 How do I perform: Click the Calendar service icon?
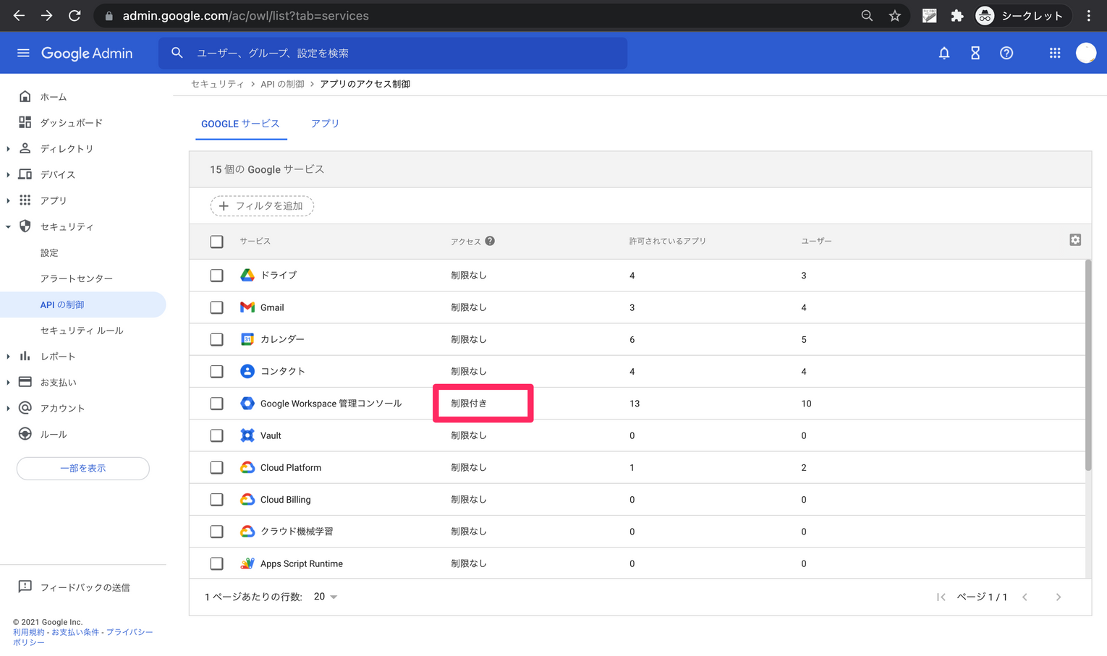tap(247, 339)
